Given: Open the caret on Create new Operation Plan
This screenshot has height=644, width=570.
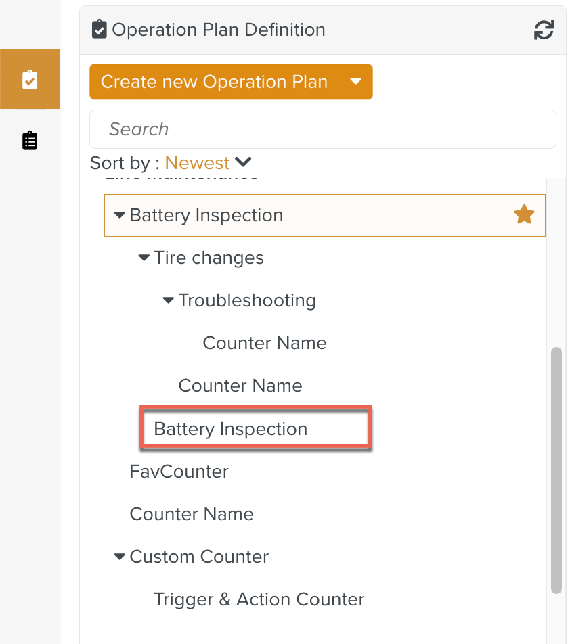Looking at the screenshot, I should (356, 82).
